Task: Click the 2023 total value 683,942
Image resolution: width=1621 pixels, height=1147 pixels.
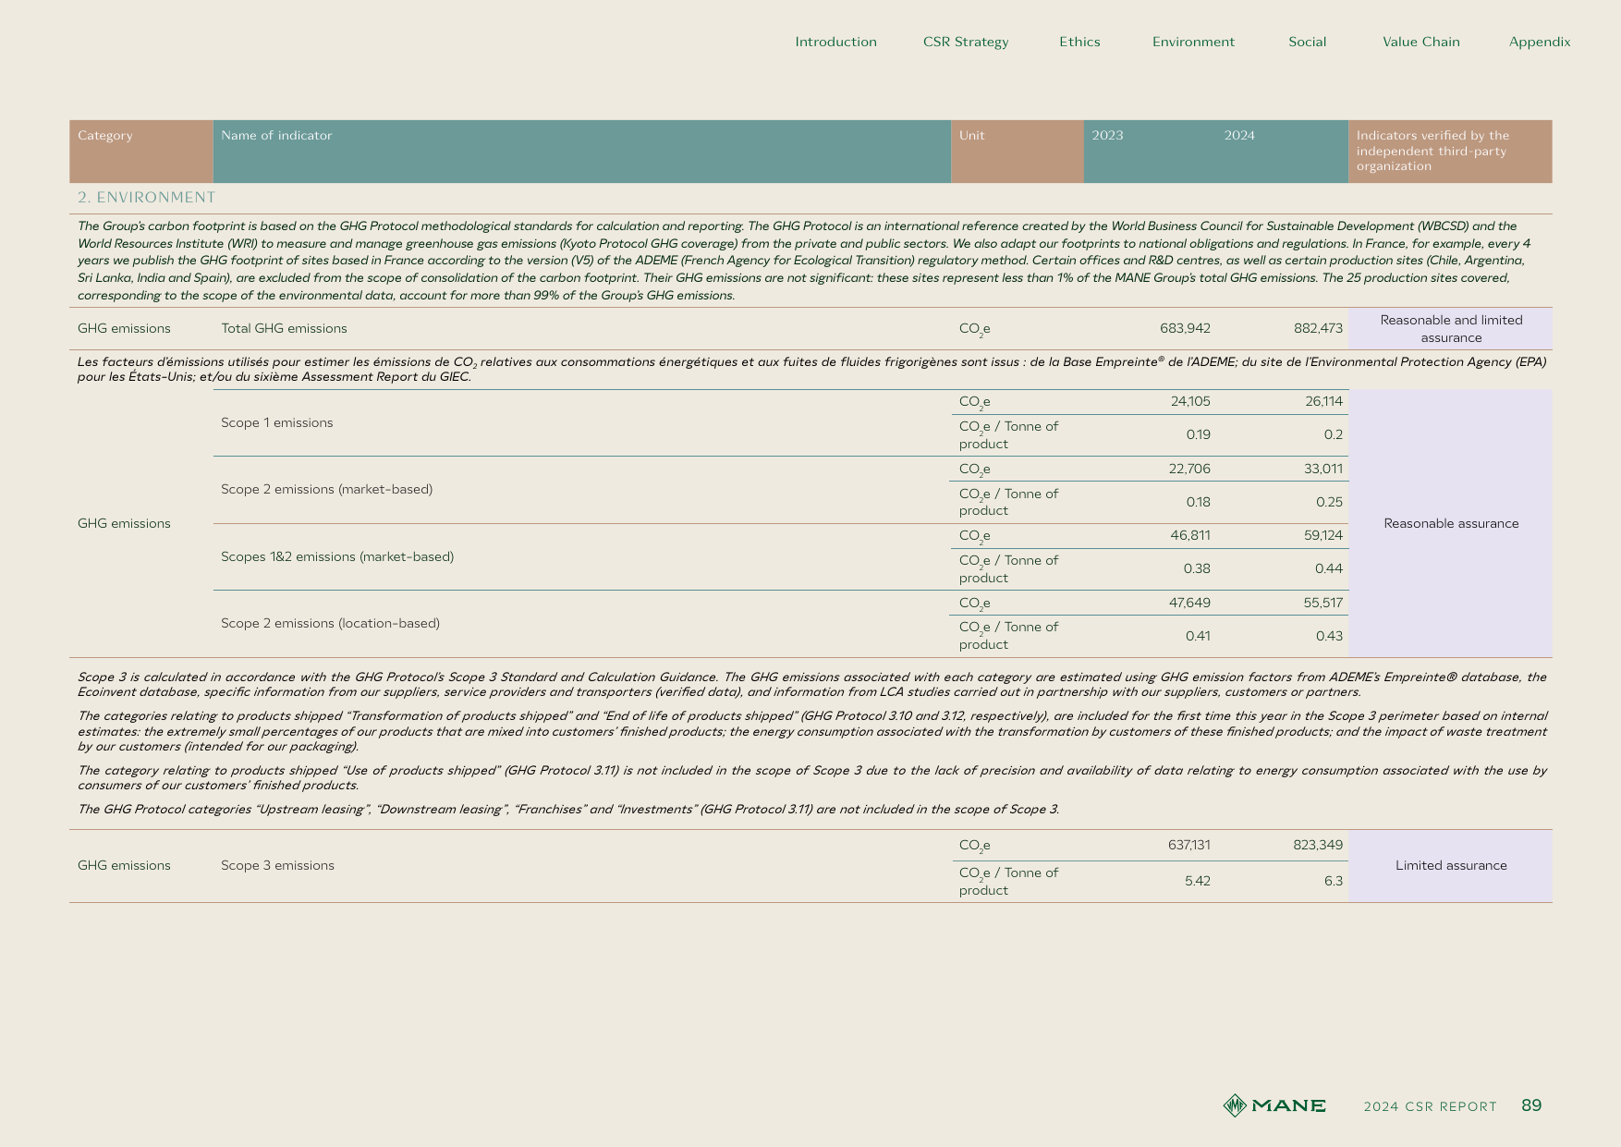Action: pos(1185,329)
